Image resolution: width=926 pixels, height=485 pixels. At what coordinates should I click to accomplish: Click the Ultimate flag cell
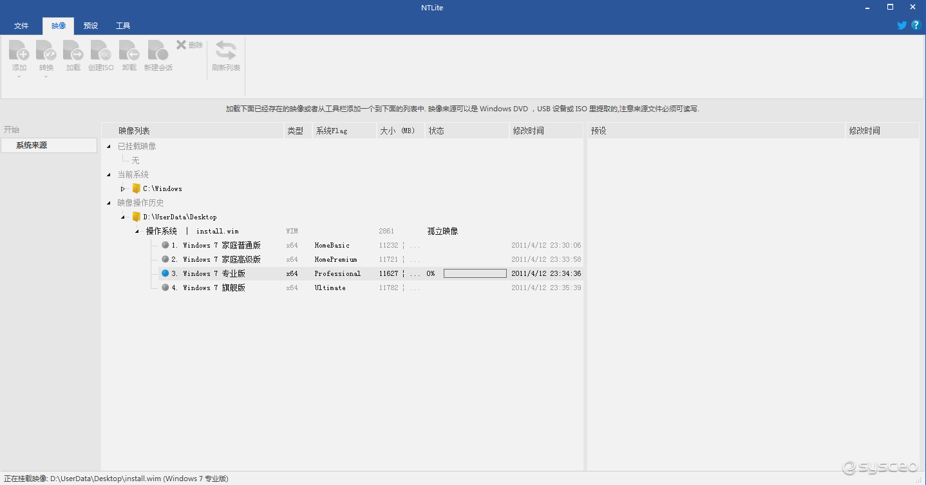(x=330, y=288)
